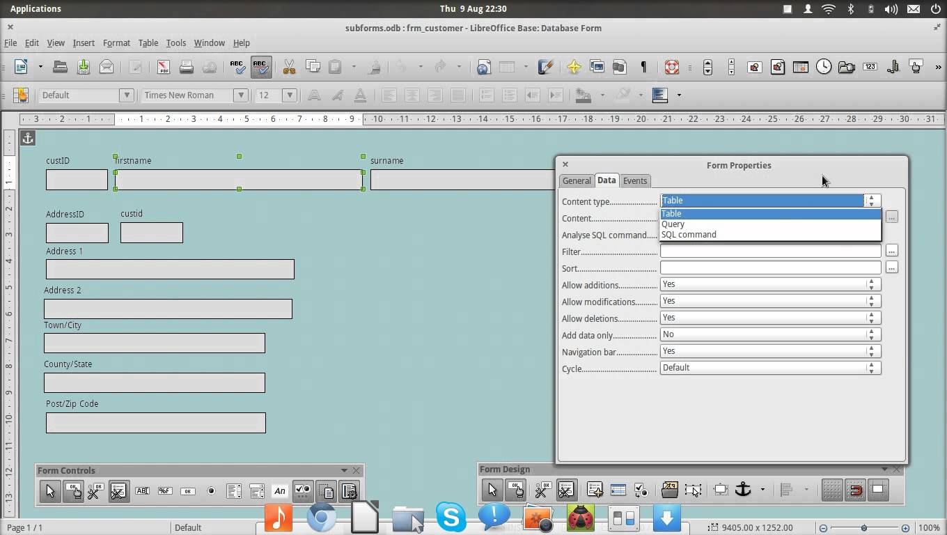
Task: Open the Allow additions dropdown
Action: pyautogui.click(x=770, y=284)
